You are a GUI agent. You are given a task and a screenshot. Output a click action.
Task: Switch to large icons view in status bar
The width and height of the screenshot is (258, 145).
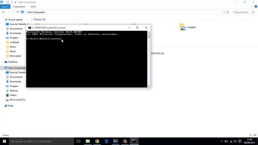pos(255,135)
